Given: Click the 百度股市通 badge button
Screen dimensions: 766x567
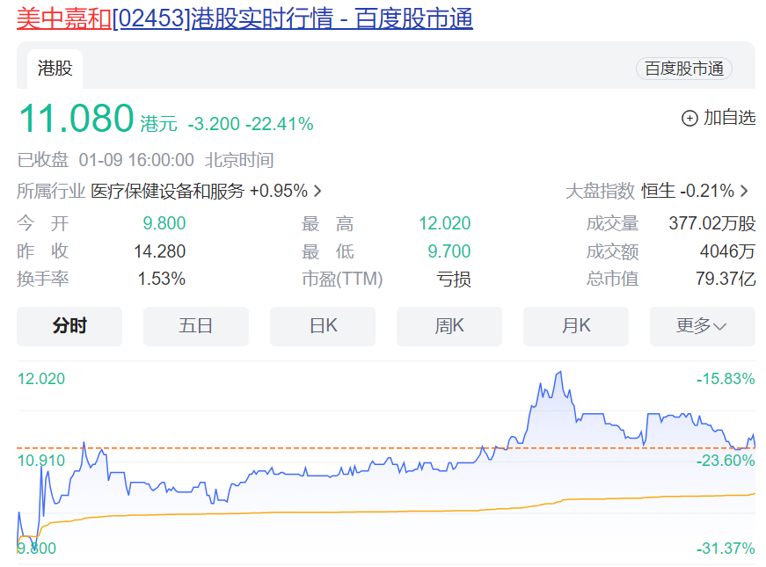Looking at the screenshot, I should pos(683,69).
